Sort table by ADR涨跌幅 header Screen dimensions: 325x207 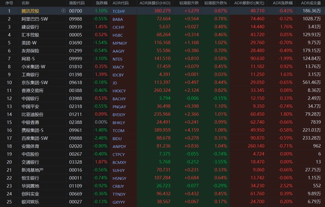[x=283, y=3]
